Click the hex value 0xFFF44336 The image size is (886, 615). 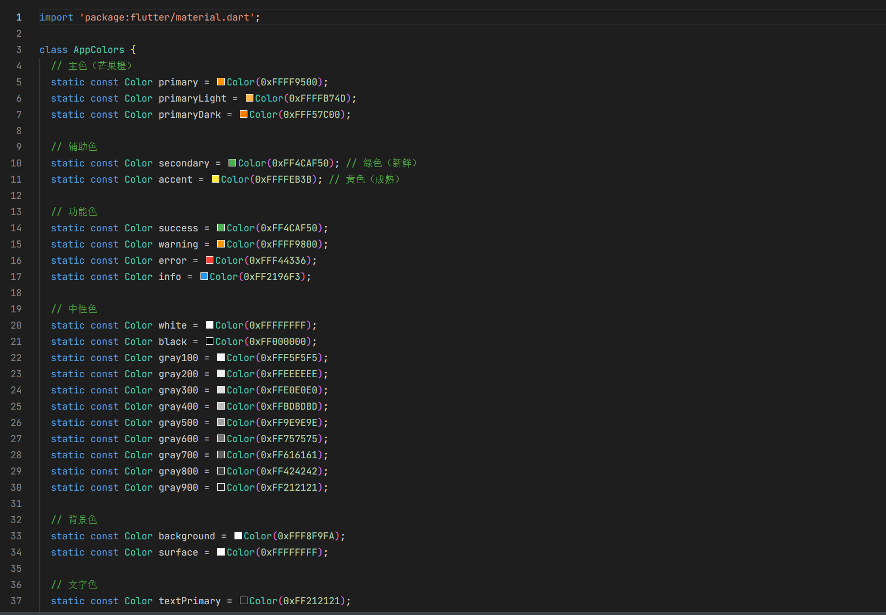(278, 260)
